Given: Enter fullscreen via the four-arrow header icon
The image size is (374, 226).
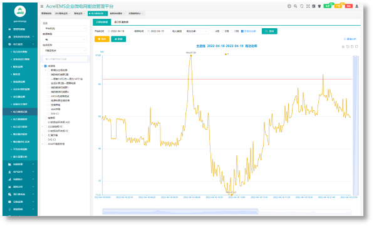Looking at the screenshot, I should (x=308, y=6).
